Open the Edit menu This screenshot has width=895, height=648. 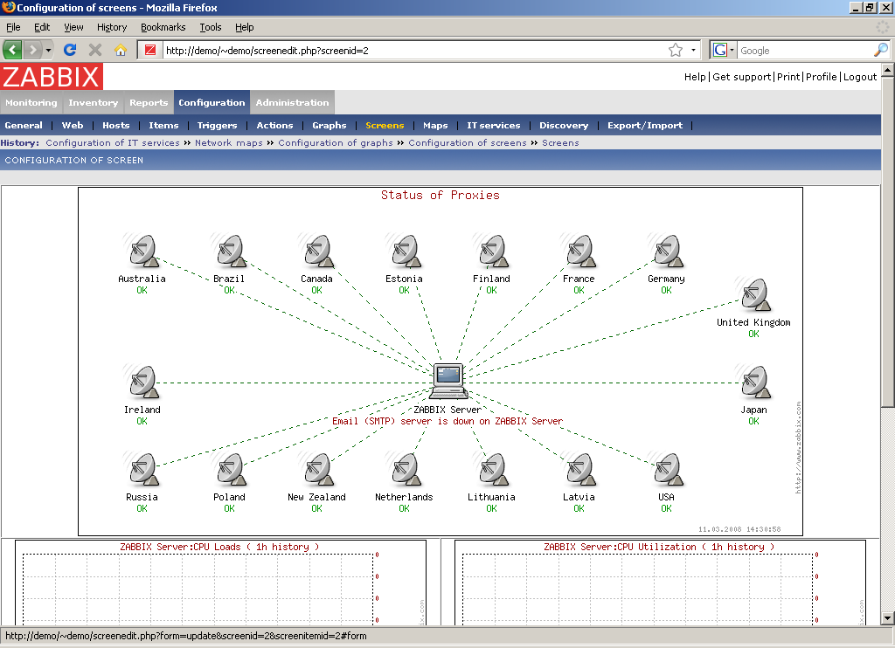42,27
